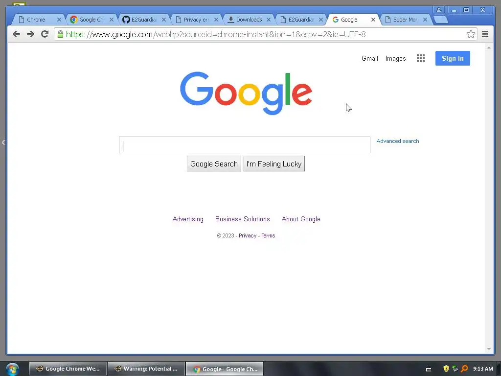The image size is (501, 376).
Task: Click the network tray icon
Action: [x=455, y=369]
